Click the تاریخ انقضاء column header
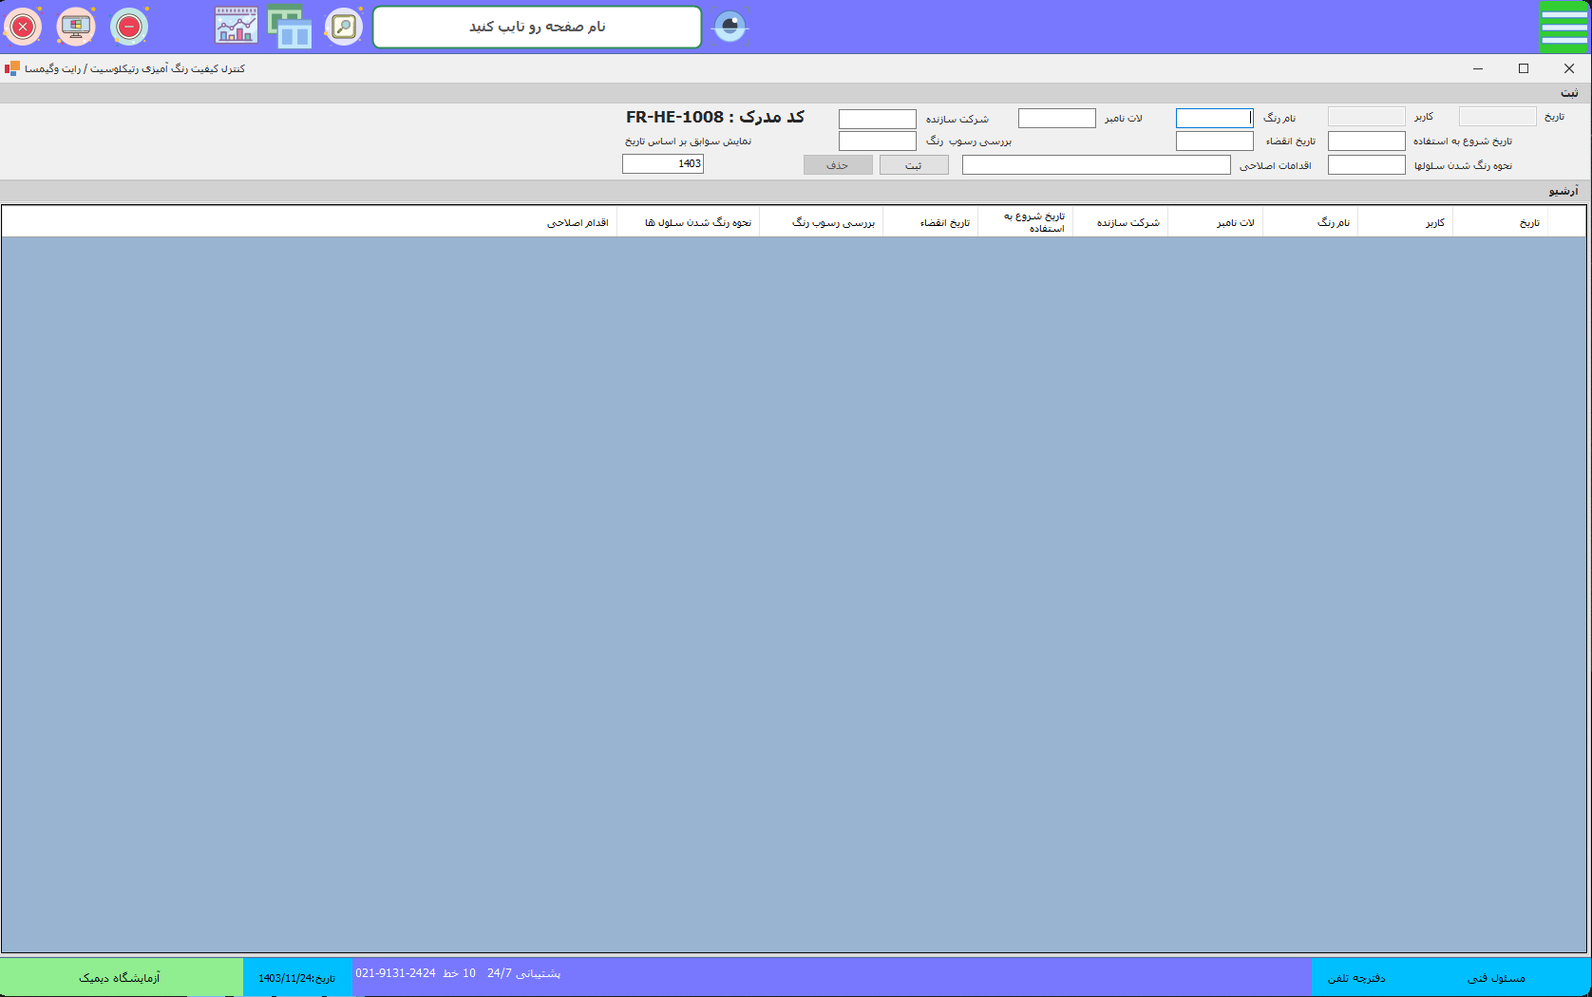The image size is (1592, 997). coord(944,222)
